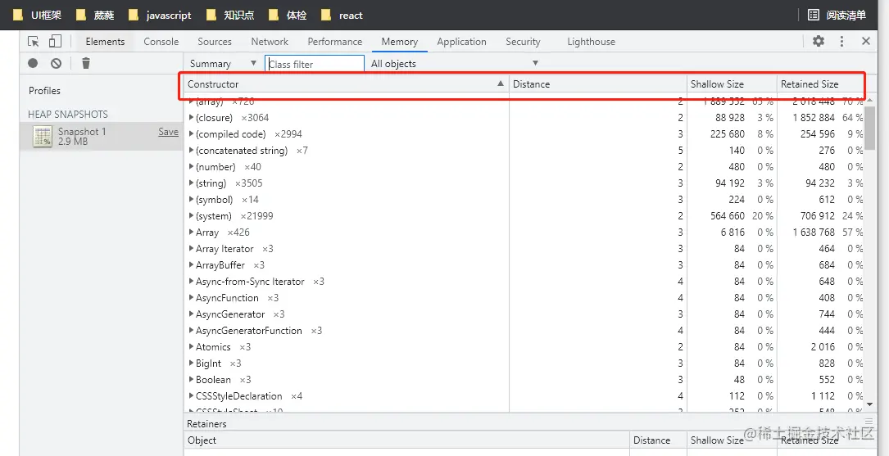Expand the (concatenated string) ×7 row
The image size is (889, 456).
click(191, 151)
